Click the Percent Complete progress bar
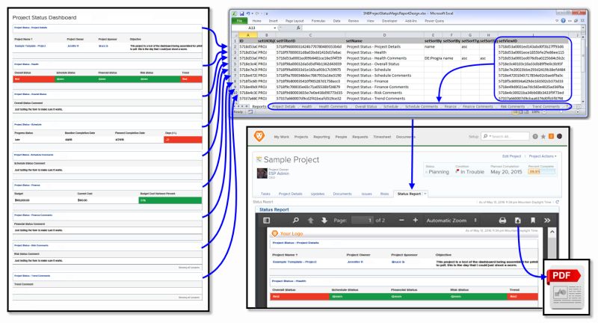This screenshot has width=598, height=323. click(541, 172)
